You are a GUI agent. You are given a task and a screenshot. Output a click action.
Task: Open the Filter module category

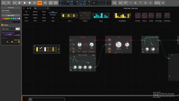pyautogui.click(x=26, y=18)
